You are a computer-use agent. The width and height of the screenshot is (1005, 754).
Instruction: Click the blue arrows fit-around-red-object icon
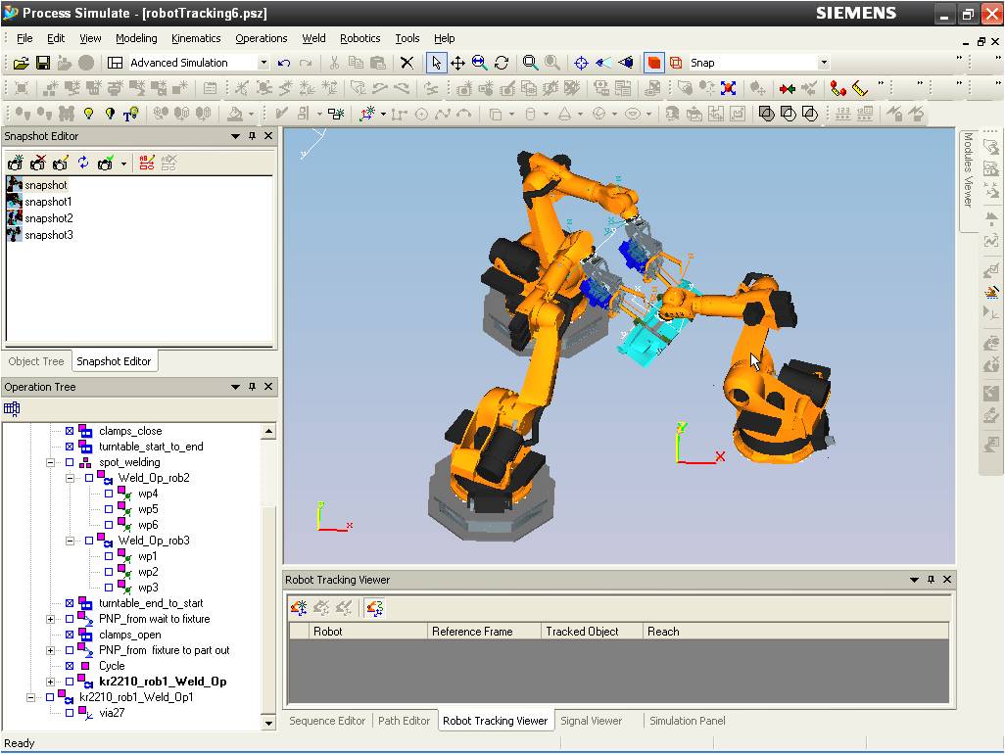click(x=728, y=88)
